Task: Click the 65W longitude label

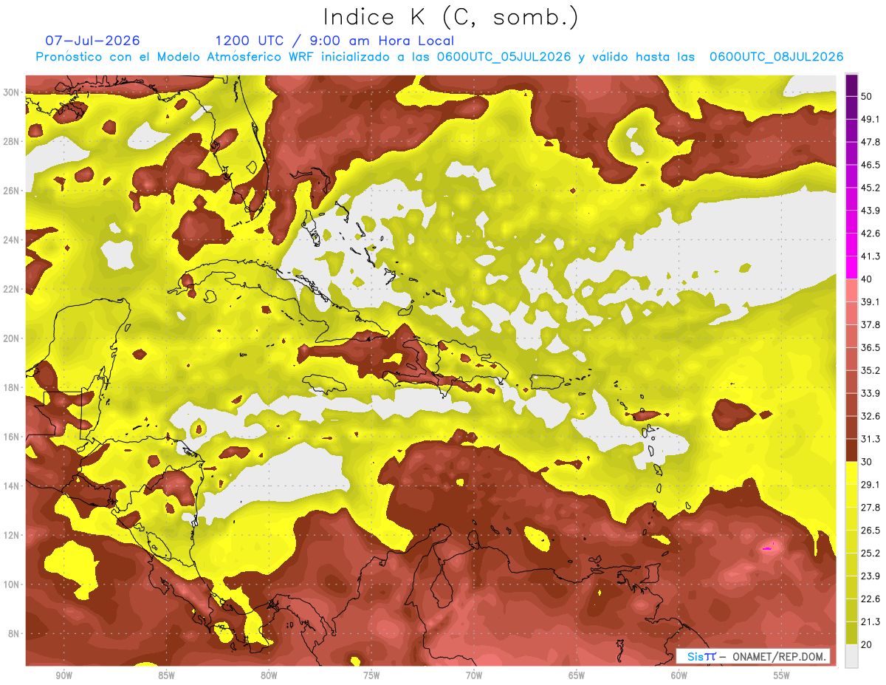Action: tap(577, 675)
